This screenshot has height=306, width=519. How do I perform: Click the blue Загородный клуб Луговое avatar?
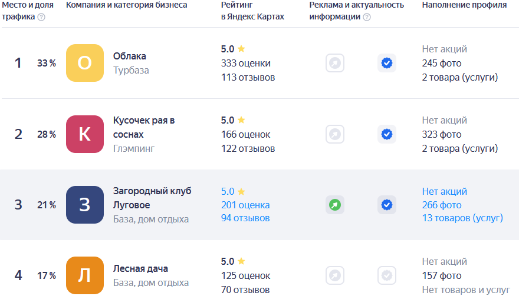85,205
